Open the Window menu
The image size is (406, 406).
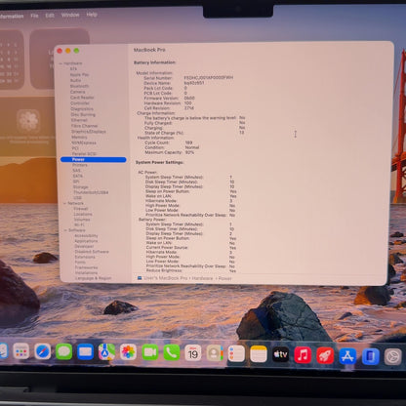[x=70, y=15]
